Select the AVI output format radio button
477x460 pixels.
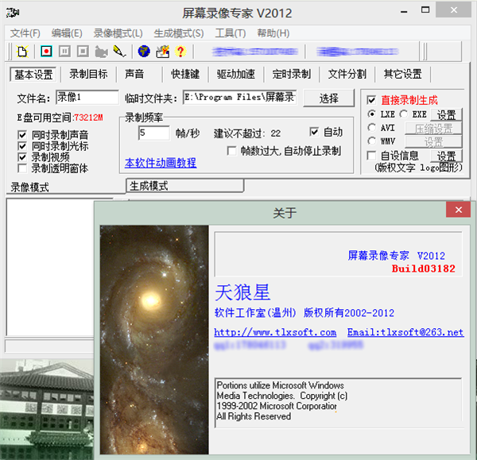(x=372, y=128)
